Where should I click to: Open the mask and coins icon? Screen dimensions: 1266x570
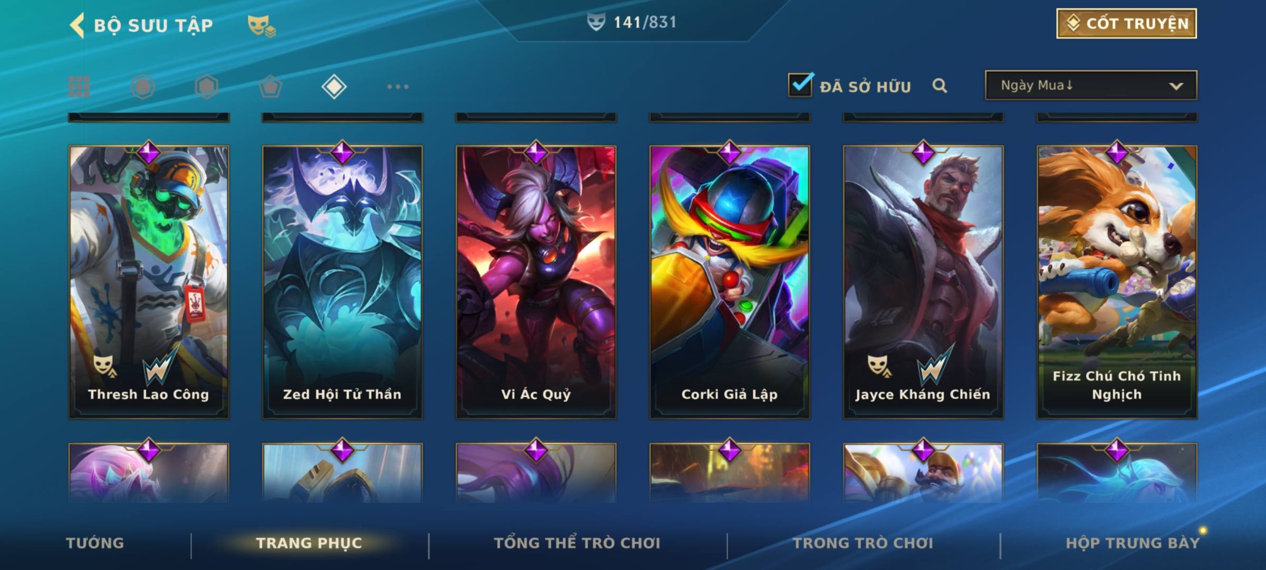262,26
